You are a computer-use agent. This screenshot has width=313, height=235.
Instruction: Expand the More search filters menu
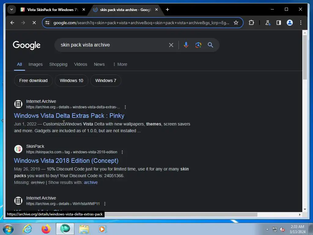coord(120,64)
